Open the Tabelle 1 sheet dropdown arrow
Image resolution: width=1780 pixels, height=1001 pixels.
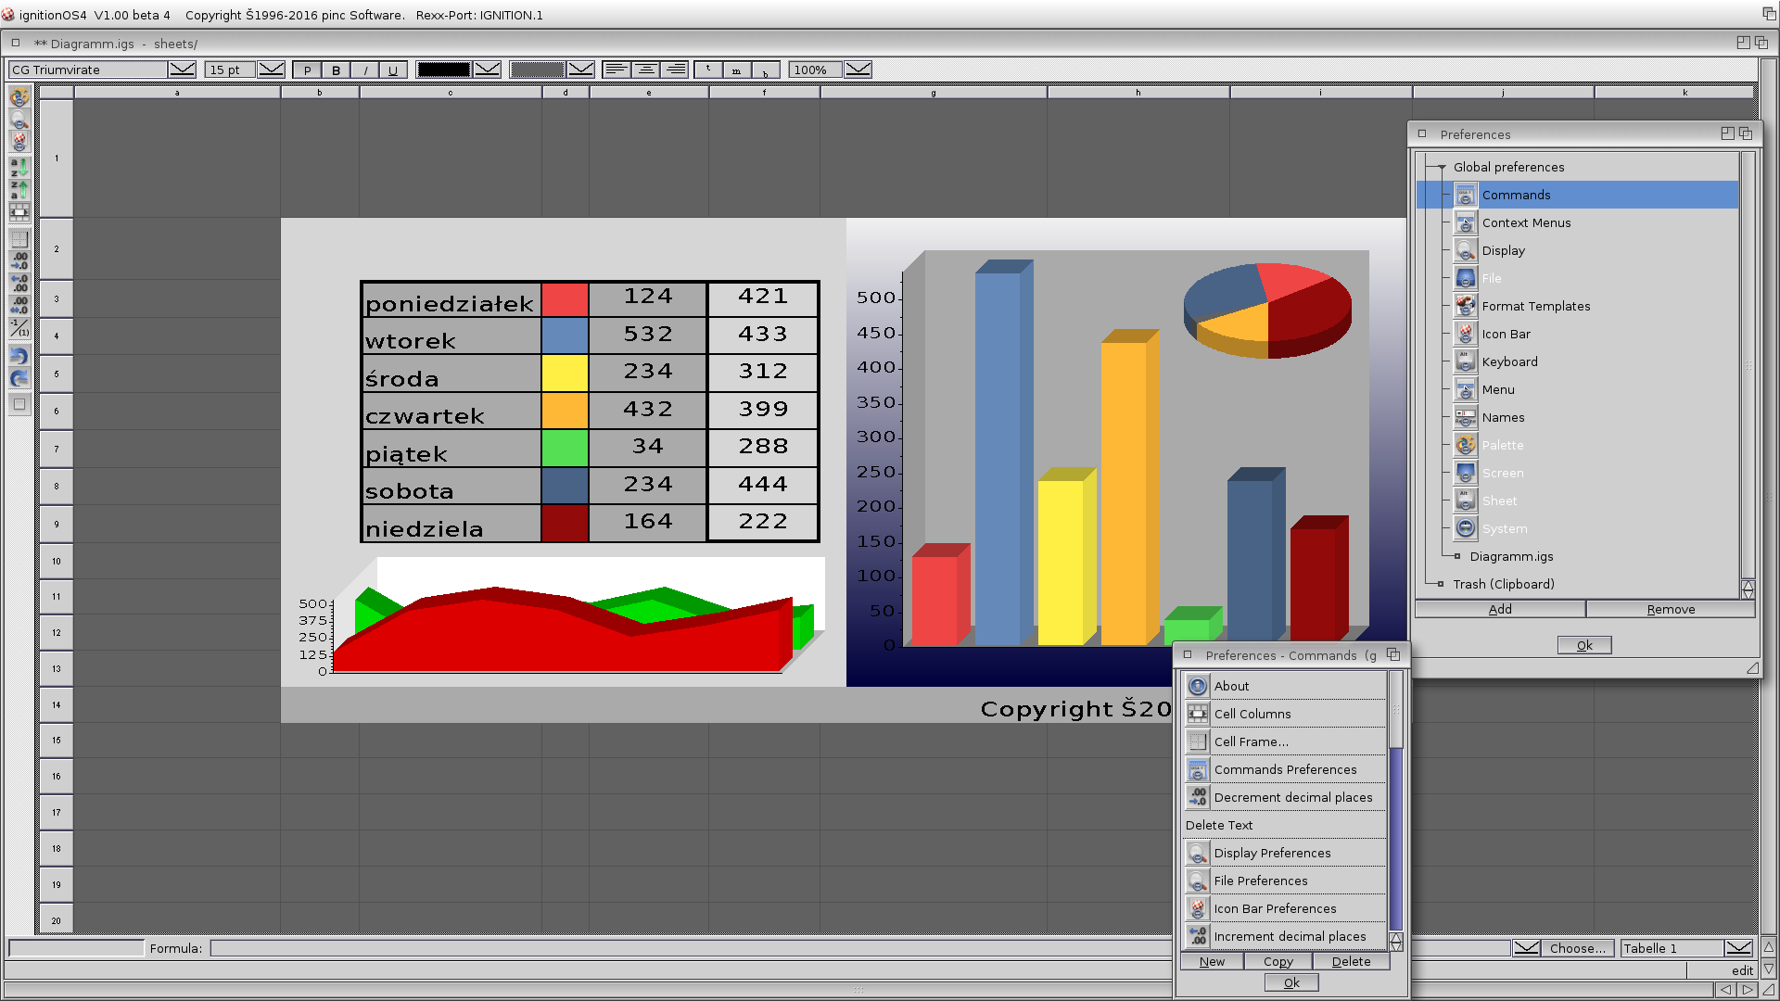(1739, 948)
